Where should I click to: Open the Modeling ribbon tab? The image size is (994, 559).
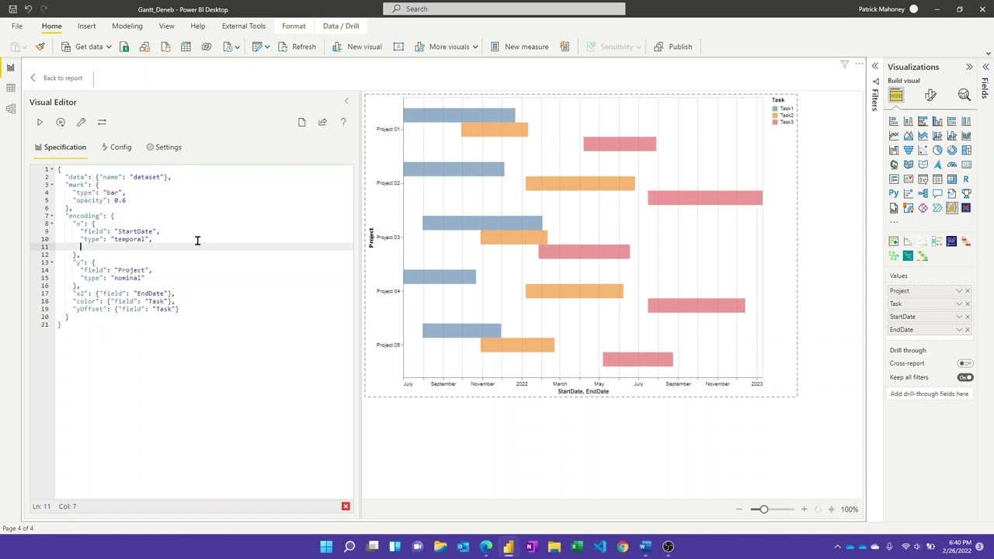point(127,26)
